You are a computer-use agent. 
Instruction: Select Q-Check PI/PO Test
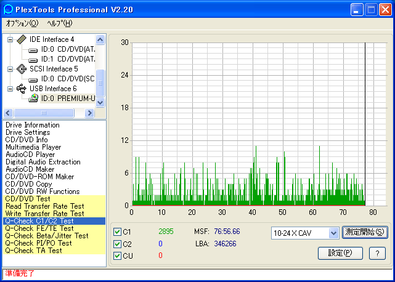pyautogui.click(x=54, y=243)
